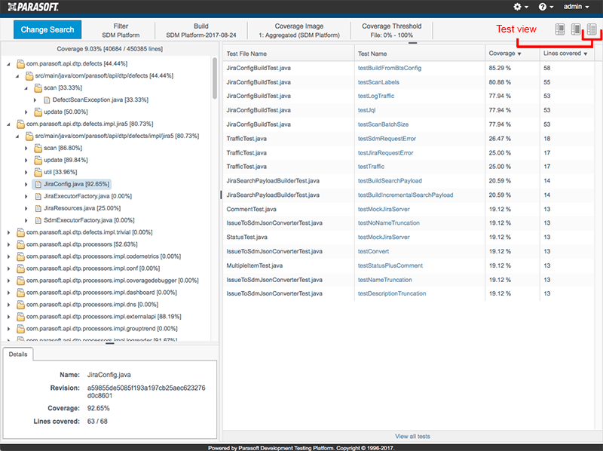Open testJql test link
Viewport: 603px width, 451px height.
coord(366,110)
